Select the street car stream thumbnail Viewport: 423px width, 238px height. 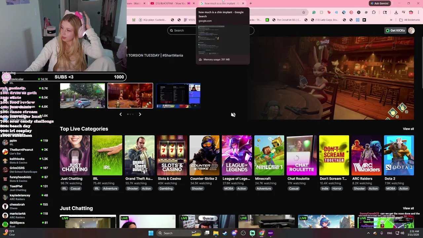(82, 96)
